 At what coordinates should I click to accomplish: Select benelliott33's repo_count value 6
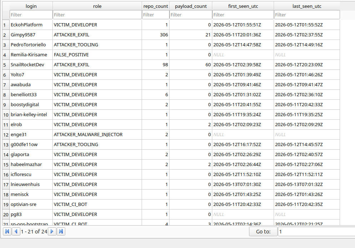[156, 94]
